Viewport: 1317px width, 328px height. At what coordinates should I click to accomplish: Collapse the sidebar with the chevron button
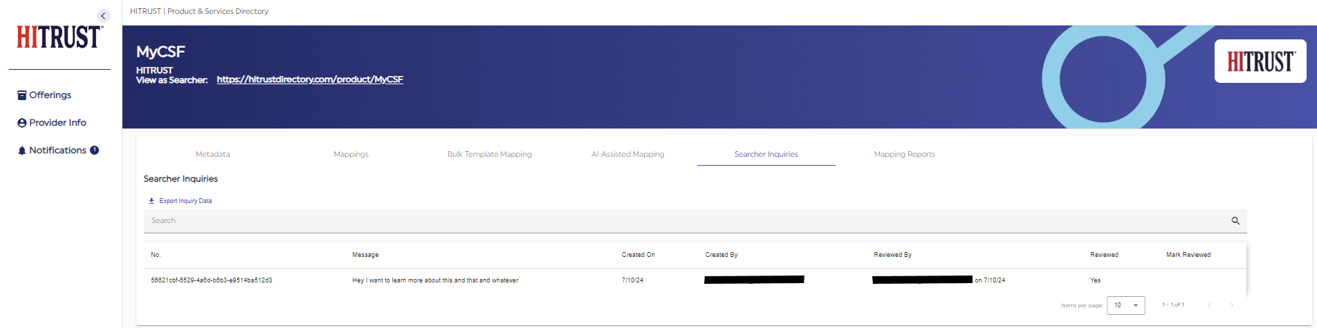pyautogui.click(x=103, y=16)
